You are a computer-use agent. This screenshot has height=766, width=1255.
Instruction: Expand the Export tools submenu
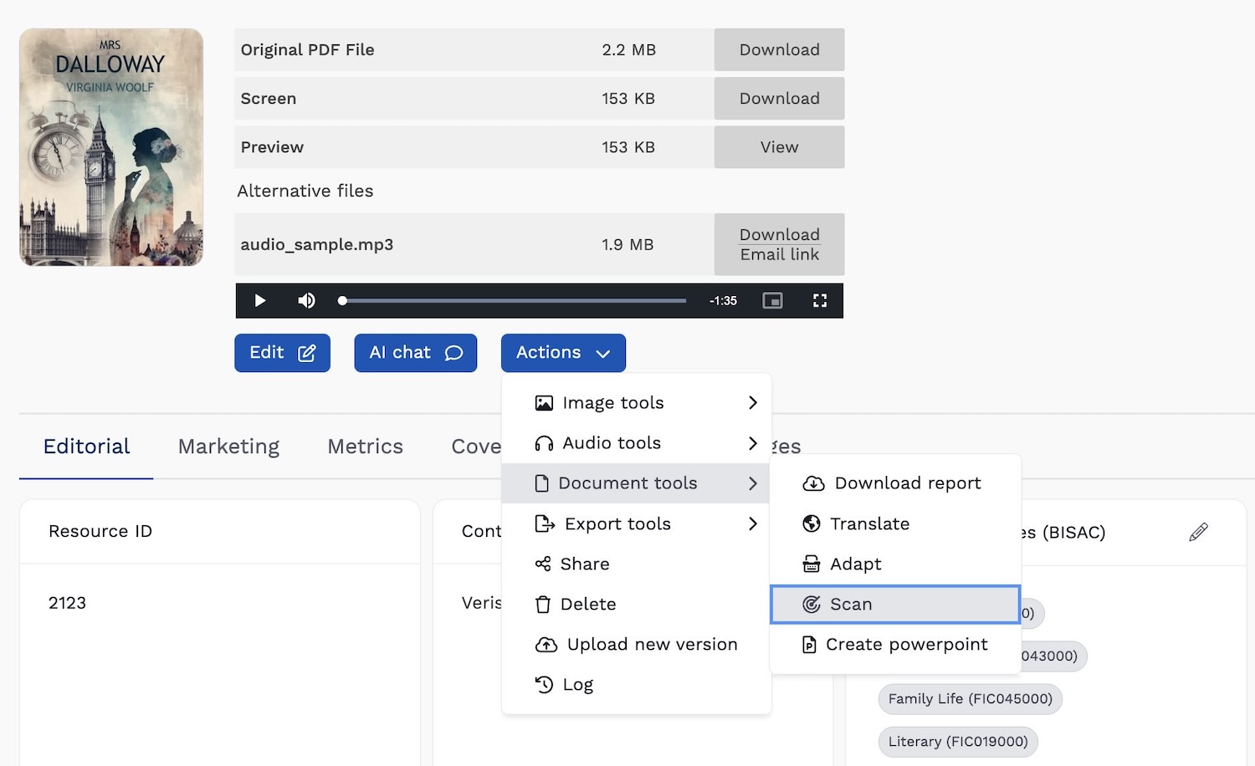pos(636,523)
